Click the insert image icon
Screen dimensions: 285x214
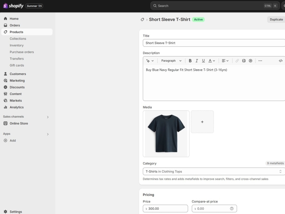[244, 61]
